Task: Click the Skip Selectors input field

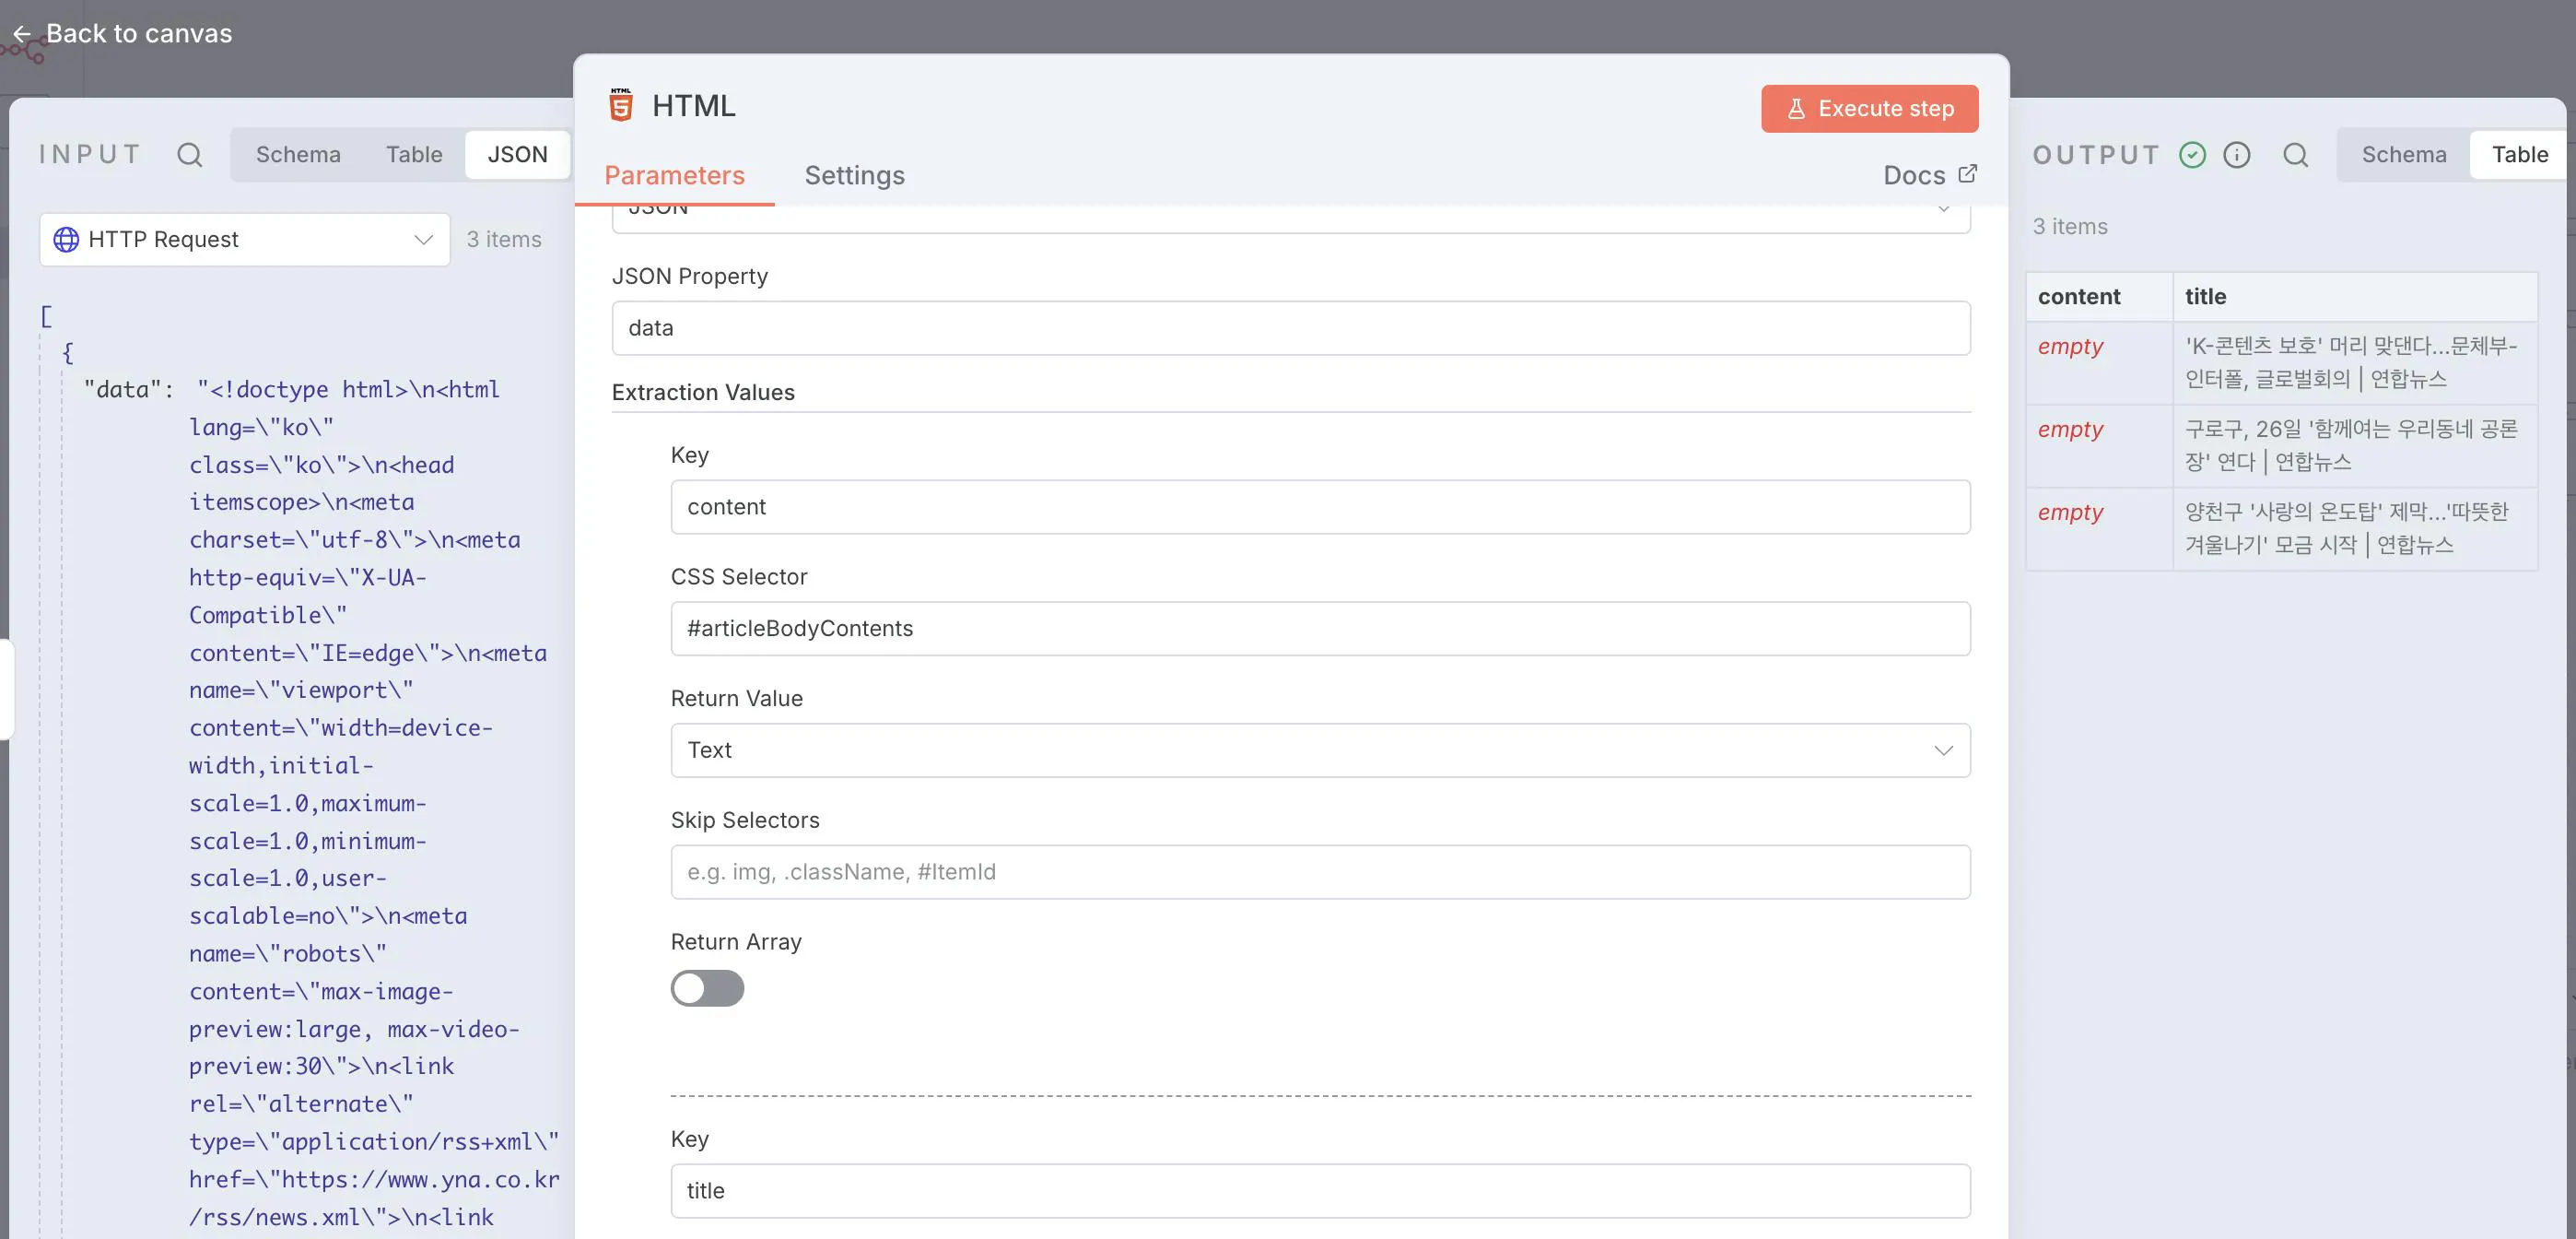Action: click(1320, 872)
